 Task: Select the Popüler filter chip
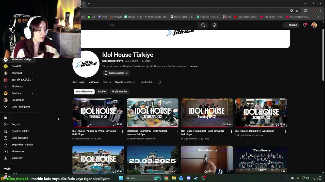[102, 92]
